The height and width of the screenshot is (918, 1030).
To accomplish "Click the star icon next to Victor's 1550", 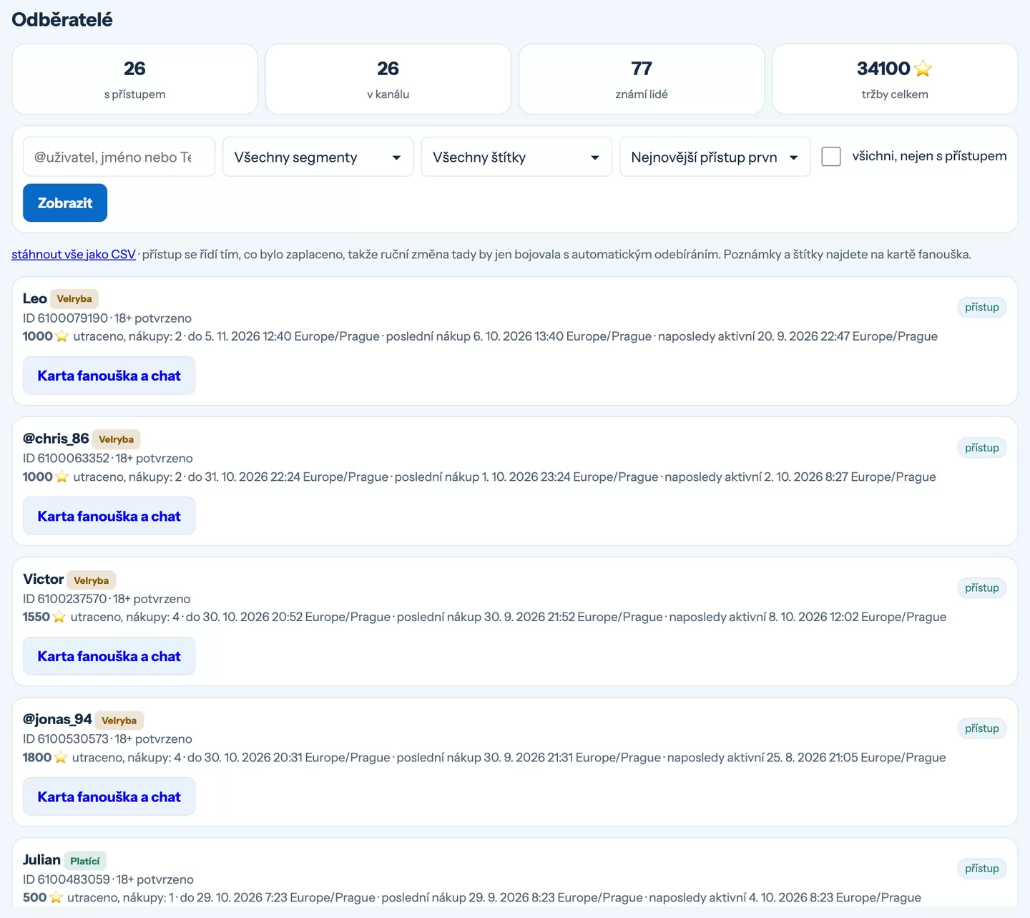I will click(x=59, y=617).
